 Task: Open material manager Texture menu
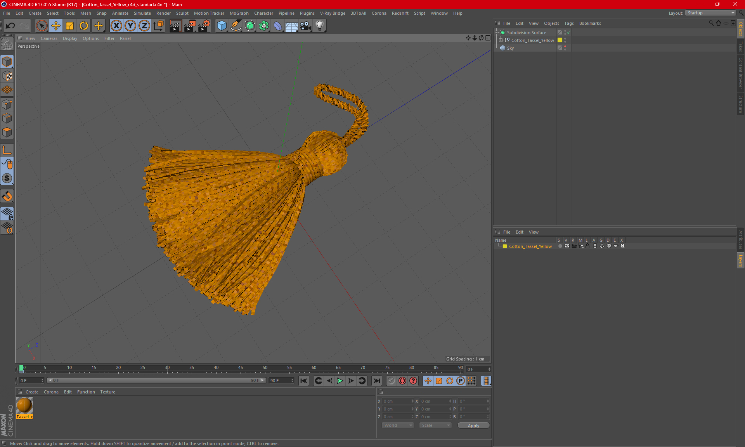107,392
